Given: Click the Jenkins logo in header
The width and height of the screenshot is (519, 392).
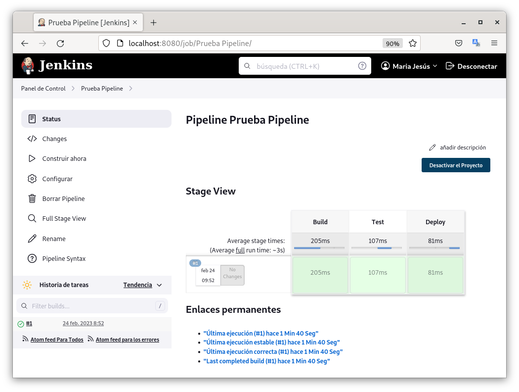Looking at the screenshot, I should (56, 65).
